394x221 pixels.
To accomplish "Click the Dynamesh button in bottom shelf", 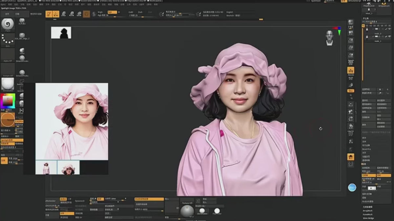I will (80, 201).
